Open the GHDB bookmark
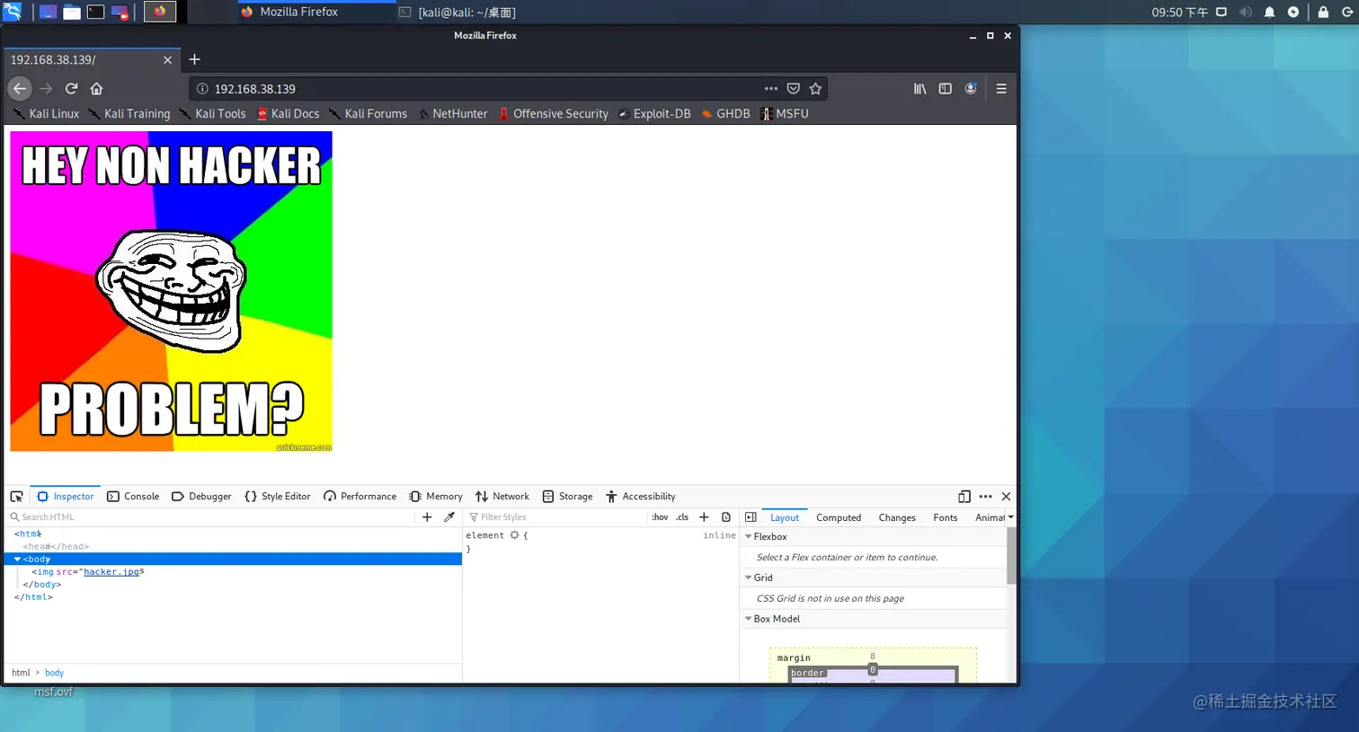The height and width of the screenshot is (732, 1359). (x=725, y=114)
